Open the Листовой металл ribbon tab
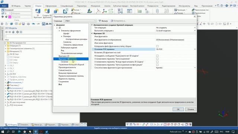Viewport: 238px width, 134px height. 137,6
